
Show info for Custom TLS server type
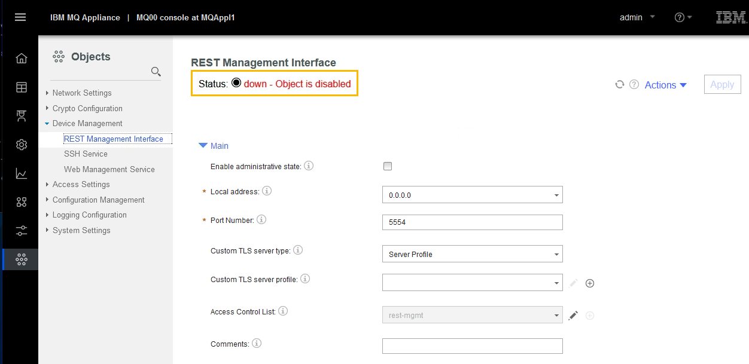click(298, 250)
